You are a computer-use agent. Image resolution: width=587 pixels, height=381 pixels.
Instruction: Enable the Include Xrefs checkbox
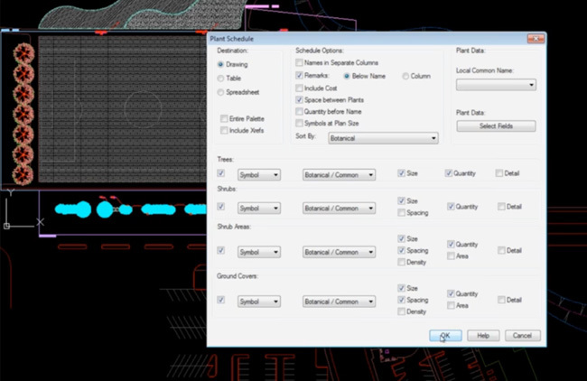tap(224, 131)
